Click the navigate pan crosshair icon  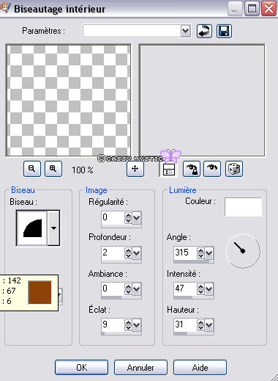click(135, 169)
